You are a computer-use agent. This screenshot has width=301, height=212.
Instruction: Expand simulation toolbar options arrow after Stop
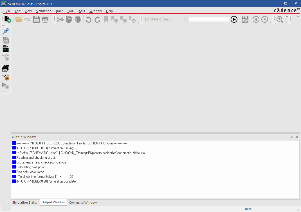[x=271, y=22]
